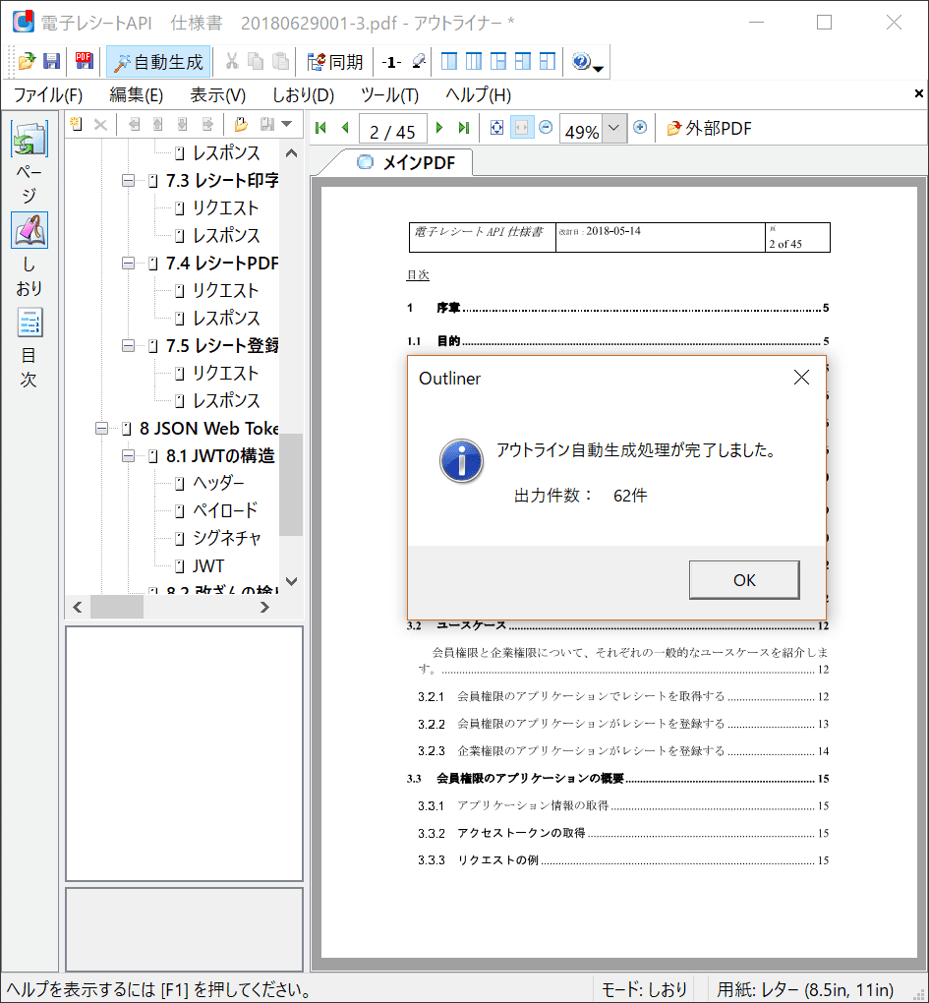Toggle the しおり bookmark panel button

pos(29,230)
